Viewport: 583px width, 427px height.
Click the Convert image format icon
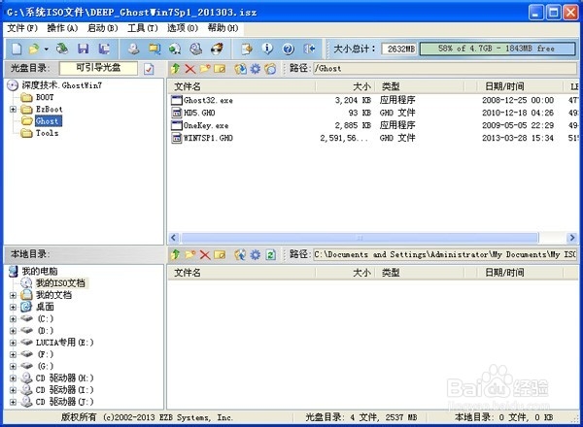tap(175, 49)
